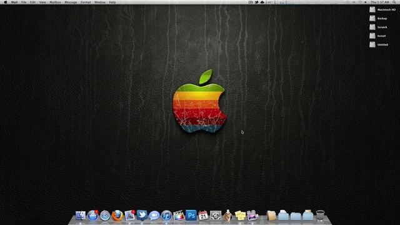Launch iChat speech bubble icon
Screen dimensions: 400x225
tap(154, 216)
